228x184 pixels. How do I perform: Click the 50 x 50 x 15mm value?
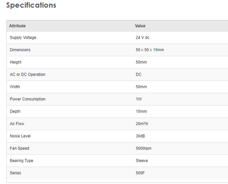point(150,50)
